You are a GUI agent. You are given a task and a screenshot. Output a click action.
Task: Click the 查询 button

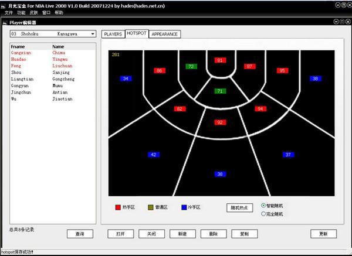tap(80, 234)
